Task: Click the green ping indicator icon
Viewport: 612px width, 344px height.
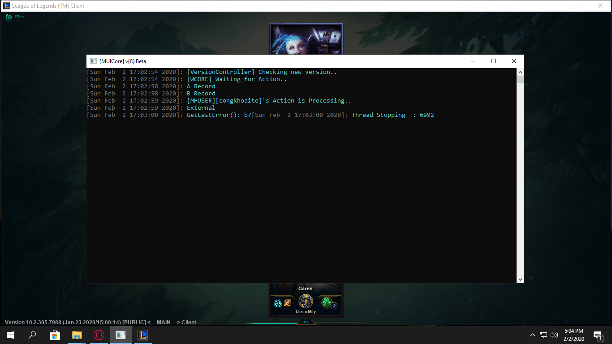Action: [x=9, y=17]
